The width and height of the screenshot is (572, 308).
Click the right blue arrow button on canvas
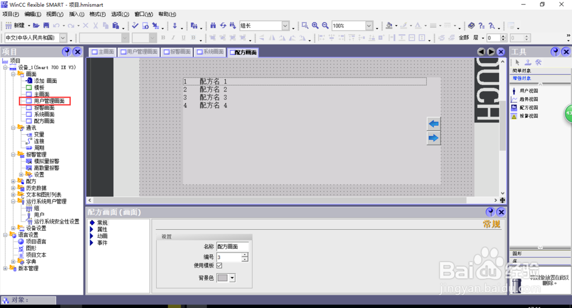pyautogui.click(x=434, y=138)
